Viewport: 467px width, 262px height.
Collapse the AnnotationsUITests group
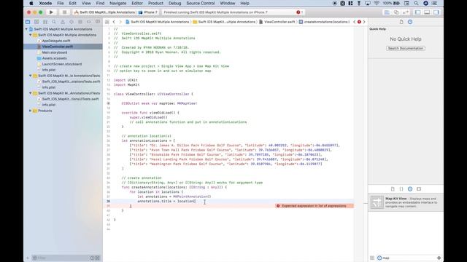(x=31, y=93)
